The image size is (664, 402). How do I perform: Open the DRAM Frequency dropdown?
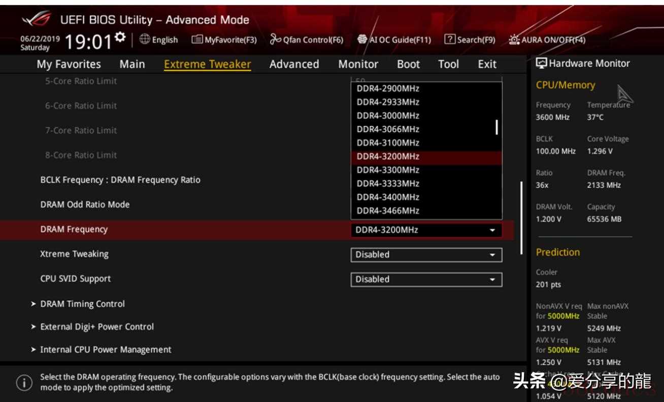(x=426, y=230)
